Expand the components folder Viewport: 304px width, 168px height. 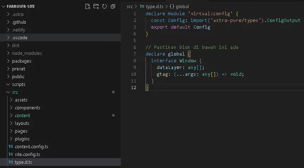60,108
